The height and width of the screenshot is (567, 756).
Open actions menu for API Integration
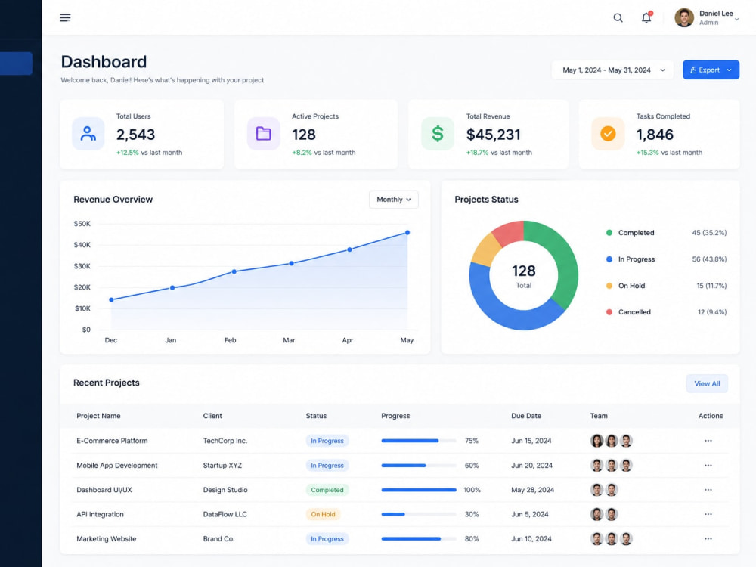pyautogui.click(x=708, y=514)
